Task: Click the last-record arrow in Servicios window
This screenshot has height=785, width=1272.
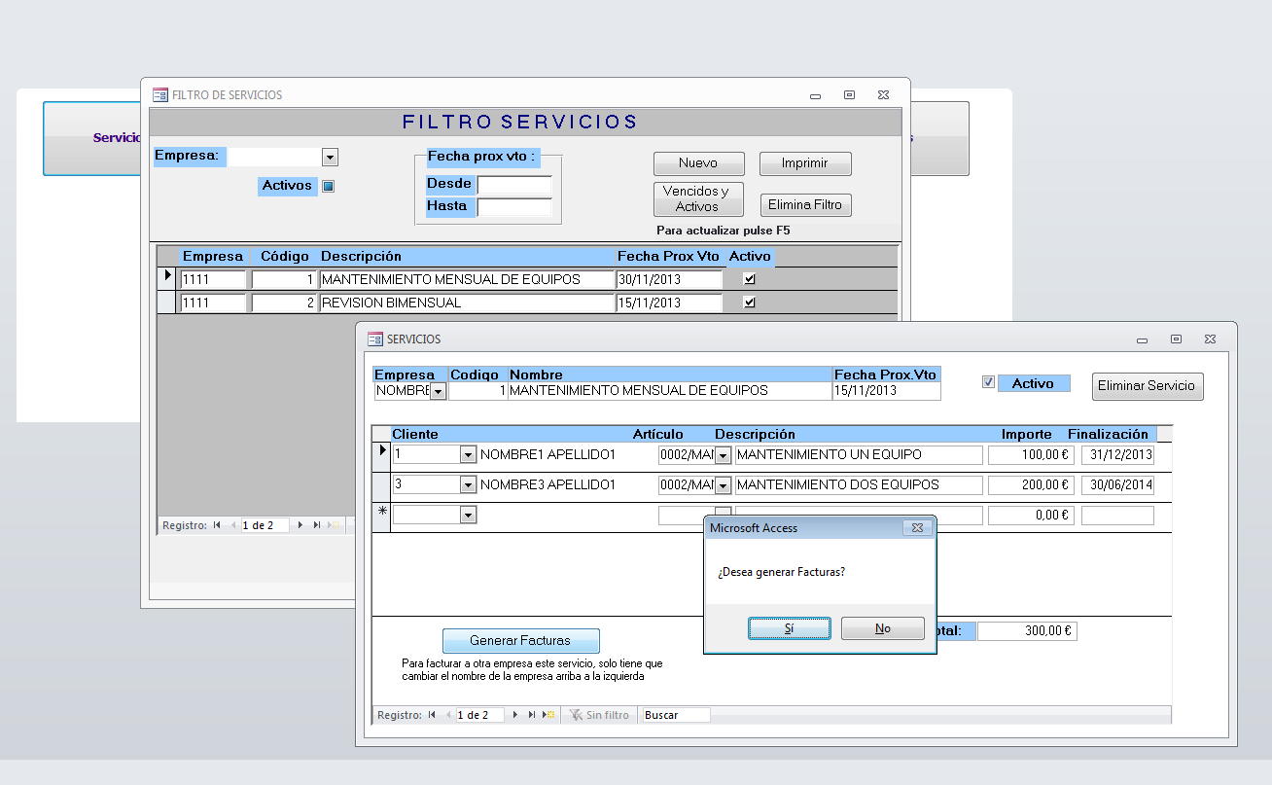Action: (532, 715)
